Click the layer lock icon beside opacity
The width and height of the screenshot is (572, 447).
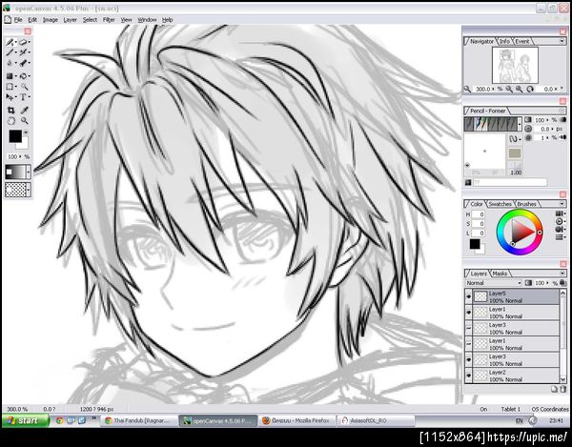pos(562,283)
